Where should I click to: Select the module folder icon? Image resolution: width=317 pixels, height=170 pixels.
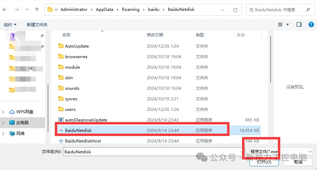coord(61,67)
